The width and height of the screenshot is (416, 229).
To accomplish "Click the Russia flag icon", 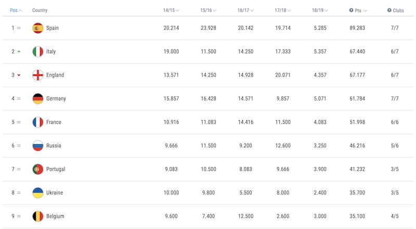I will point(37,146).
